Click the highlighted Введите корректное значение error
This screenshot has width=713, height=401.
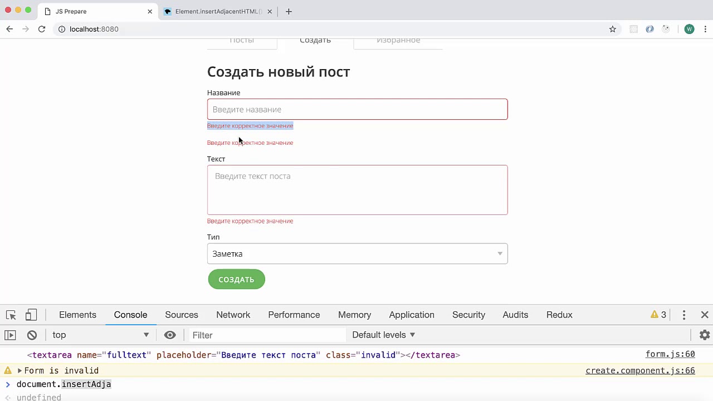click(250, 125)
